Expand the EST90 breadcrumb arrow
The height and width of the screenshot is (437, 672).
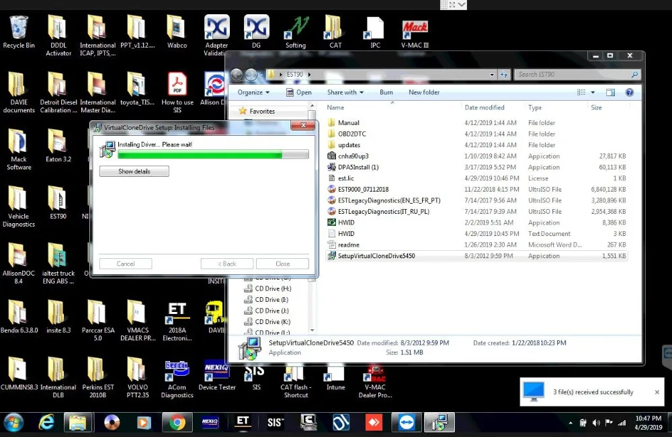[309, 75]
